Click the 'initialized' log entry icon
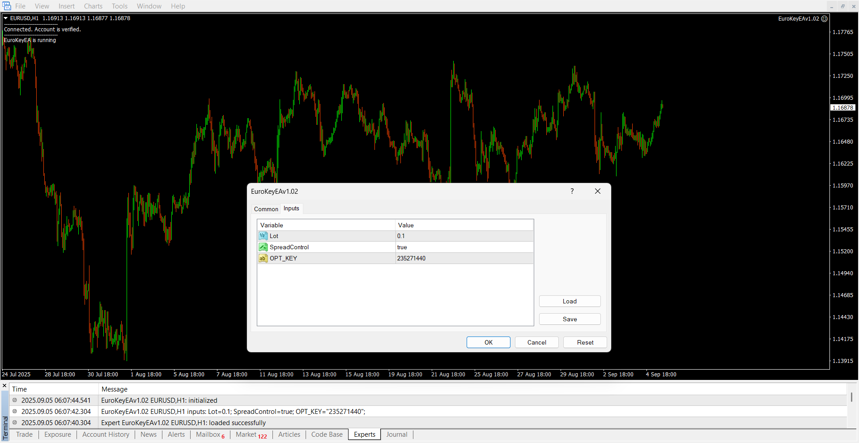 (15, 400)
